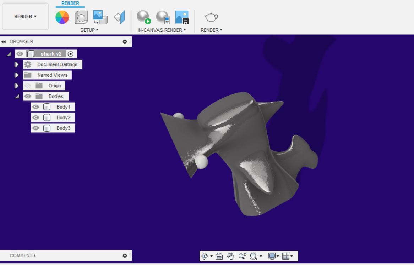Click the Fit zoom window icon
The height and width of the screenshot is (265, 414).
pos(254,256)
